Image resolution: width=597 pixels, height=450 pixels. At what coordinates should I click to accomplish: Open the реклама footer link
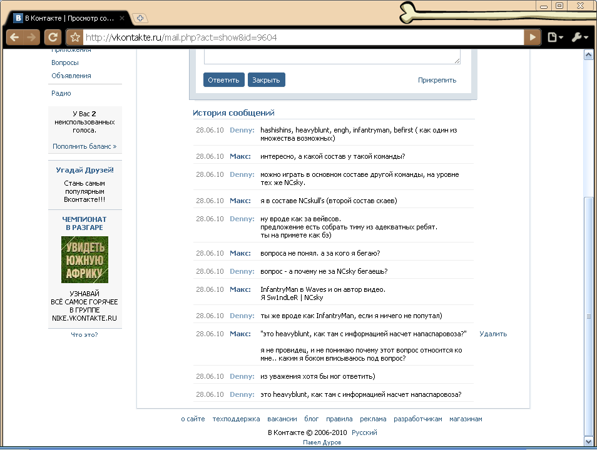(373, 419)
